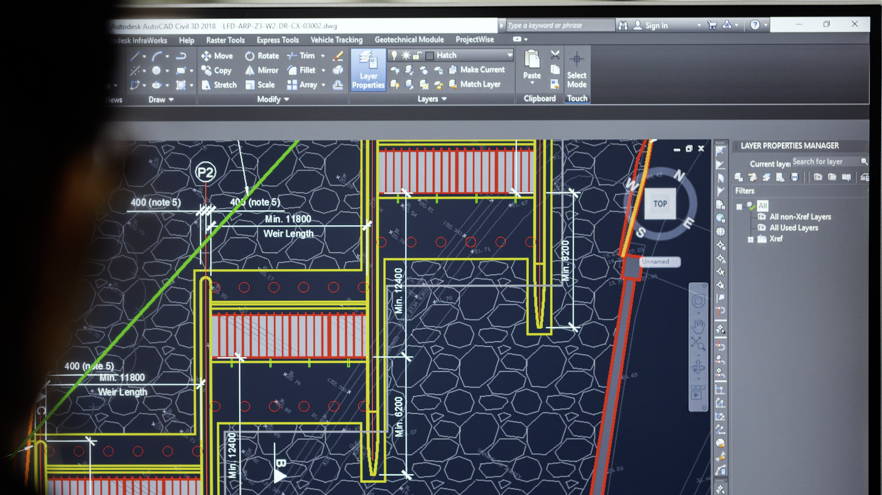Open the Hatch layer dropdown list

[510, 55]
